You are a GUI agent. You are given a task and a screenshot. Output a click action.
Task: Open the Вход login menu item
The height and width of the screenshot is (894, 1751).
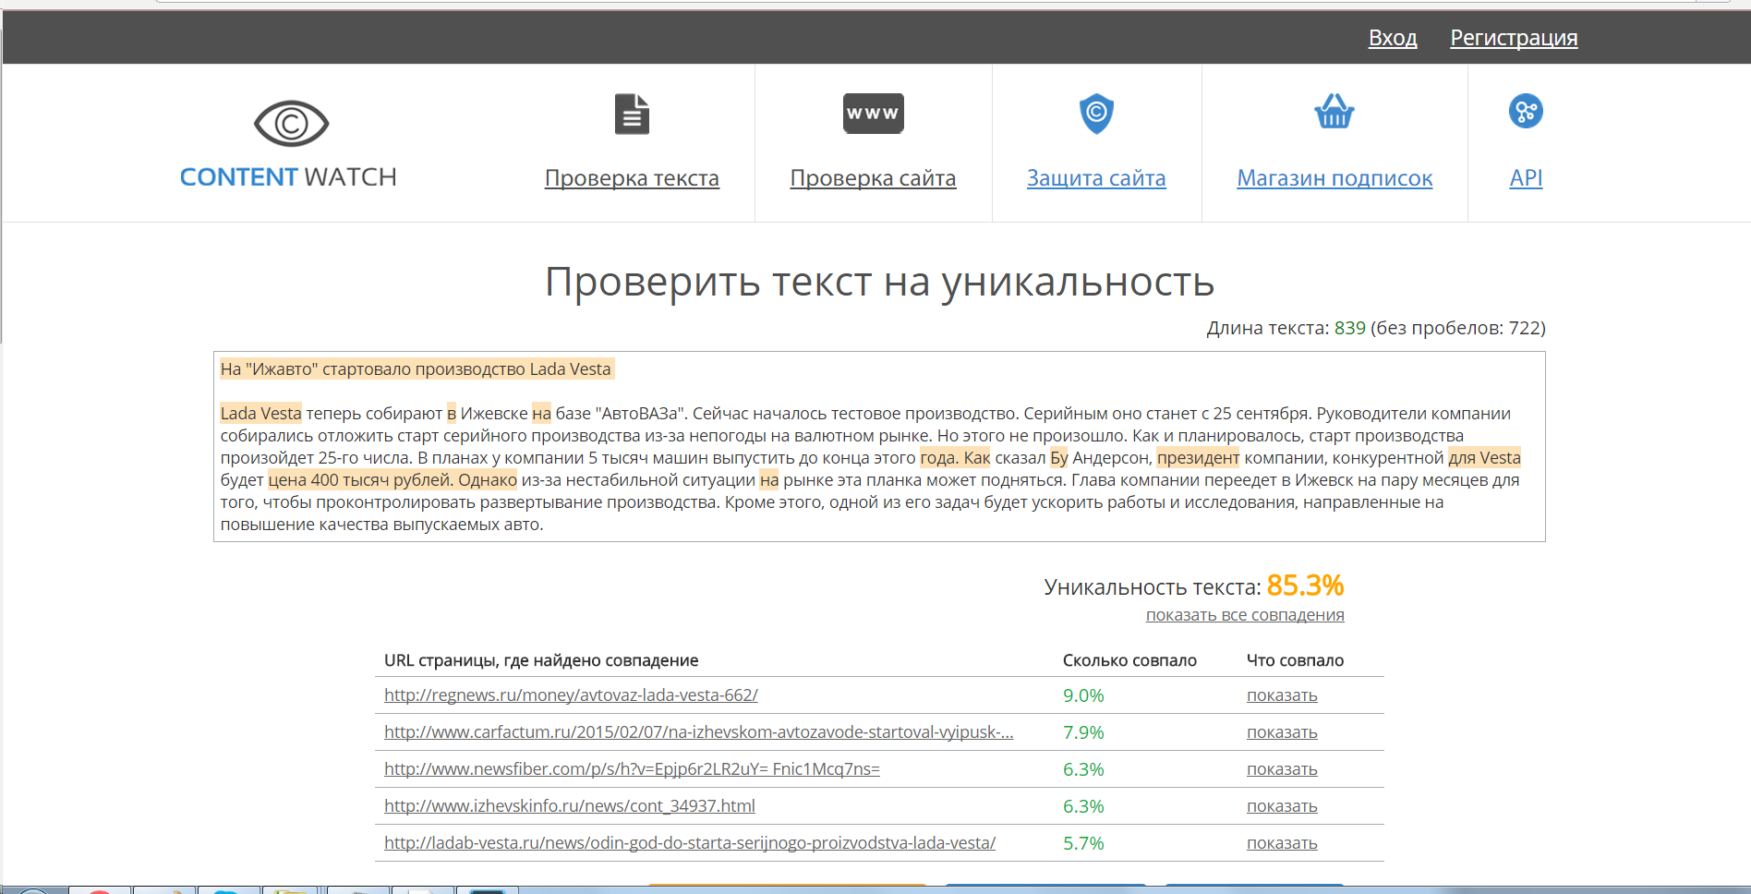pyautogui.click(x=1392, y=38)
